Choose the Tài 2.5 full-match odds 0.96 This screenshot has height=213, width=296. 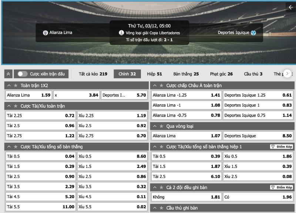pyautogui.click(x=40, y=126)
